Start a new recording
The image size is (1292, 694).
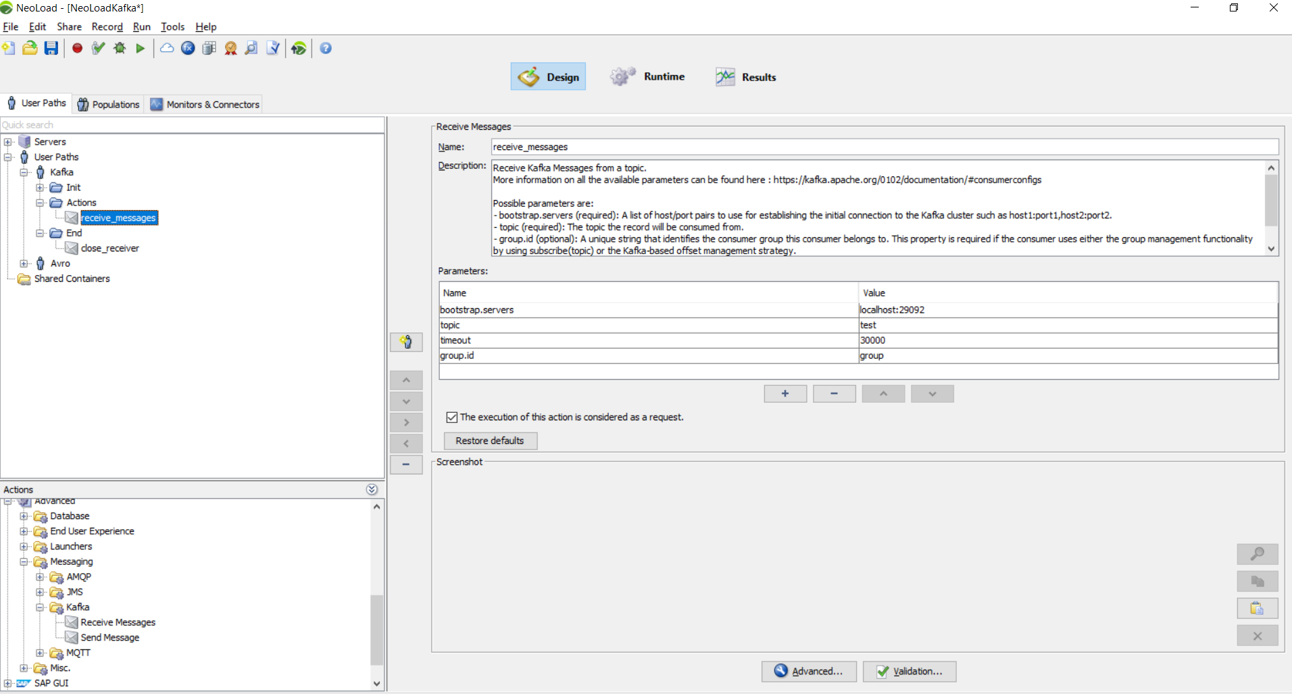click(x=76, y=48)
